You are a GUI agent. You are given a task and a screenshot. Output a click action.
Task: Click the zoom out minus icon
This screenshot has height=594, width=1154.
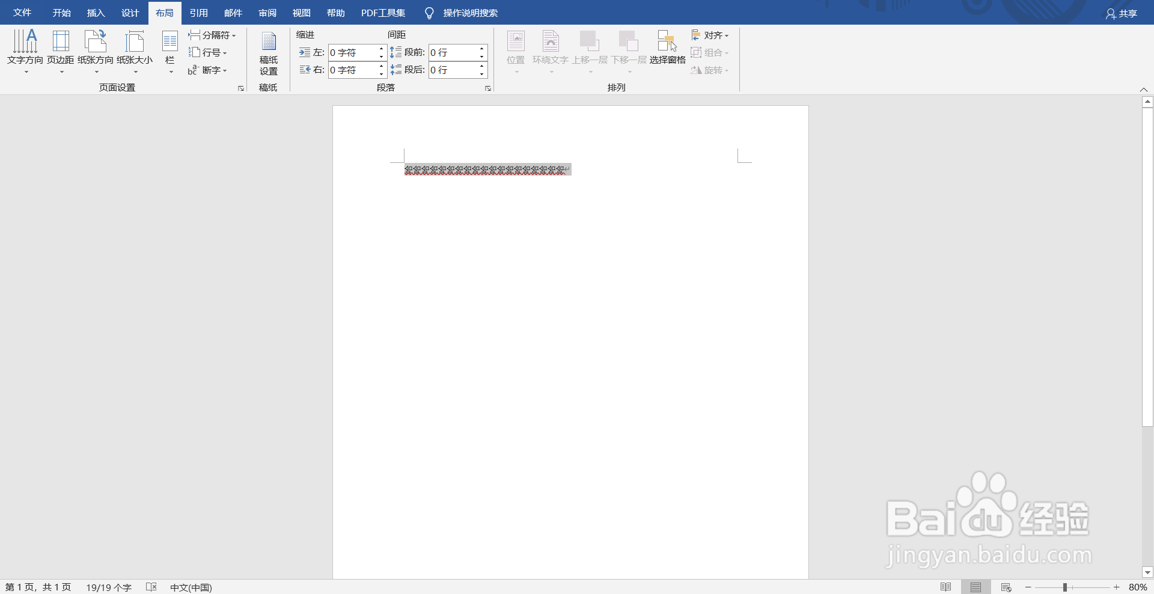1028,587
